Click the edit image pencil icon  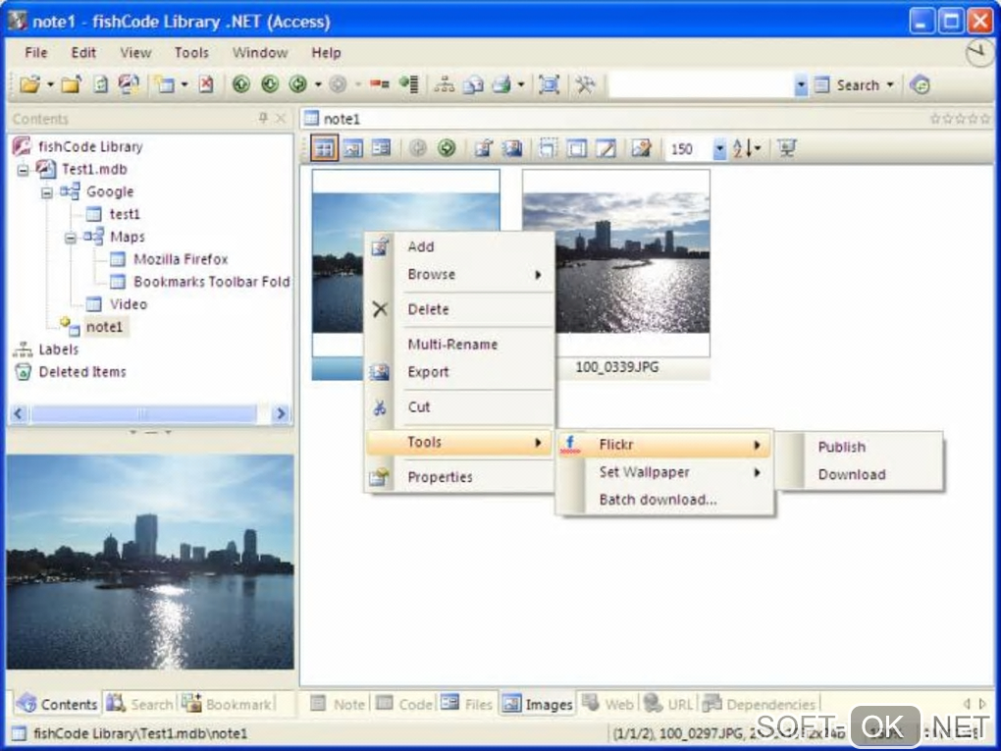(641, 148)
